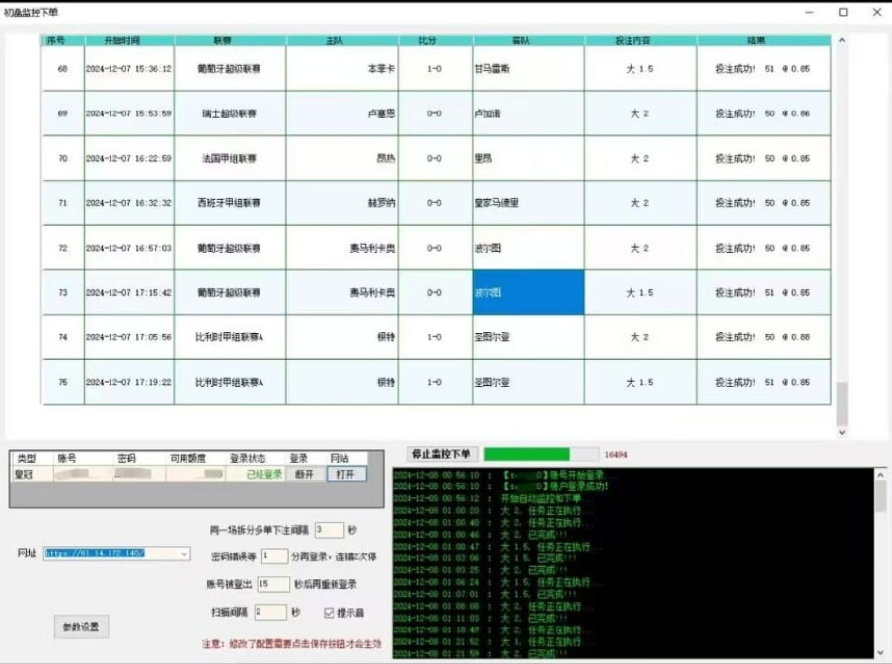Screen dimensions: 892x664
Task: Sort by the 开始时间 column header
Action: (x=128, y=41)
